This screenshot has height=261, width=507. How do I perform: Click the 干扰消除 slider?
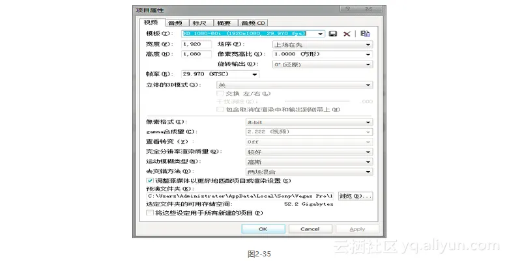click(317, 102)
